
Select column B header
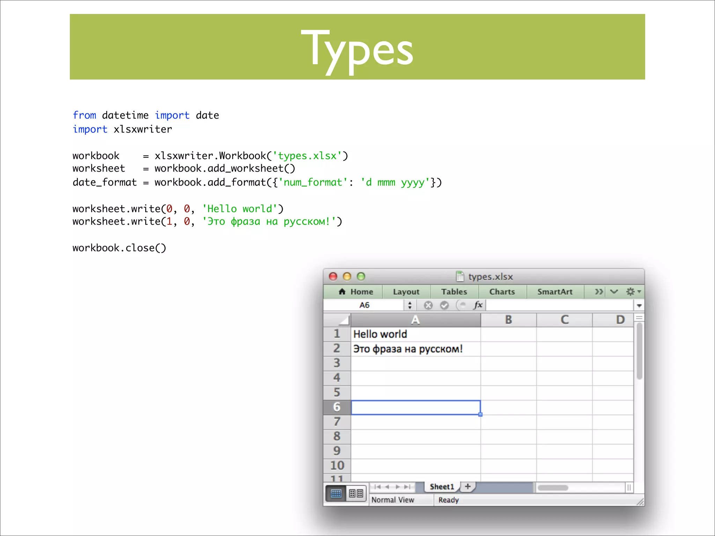pos(508,320)
